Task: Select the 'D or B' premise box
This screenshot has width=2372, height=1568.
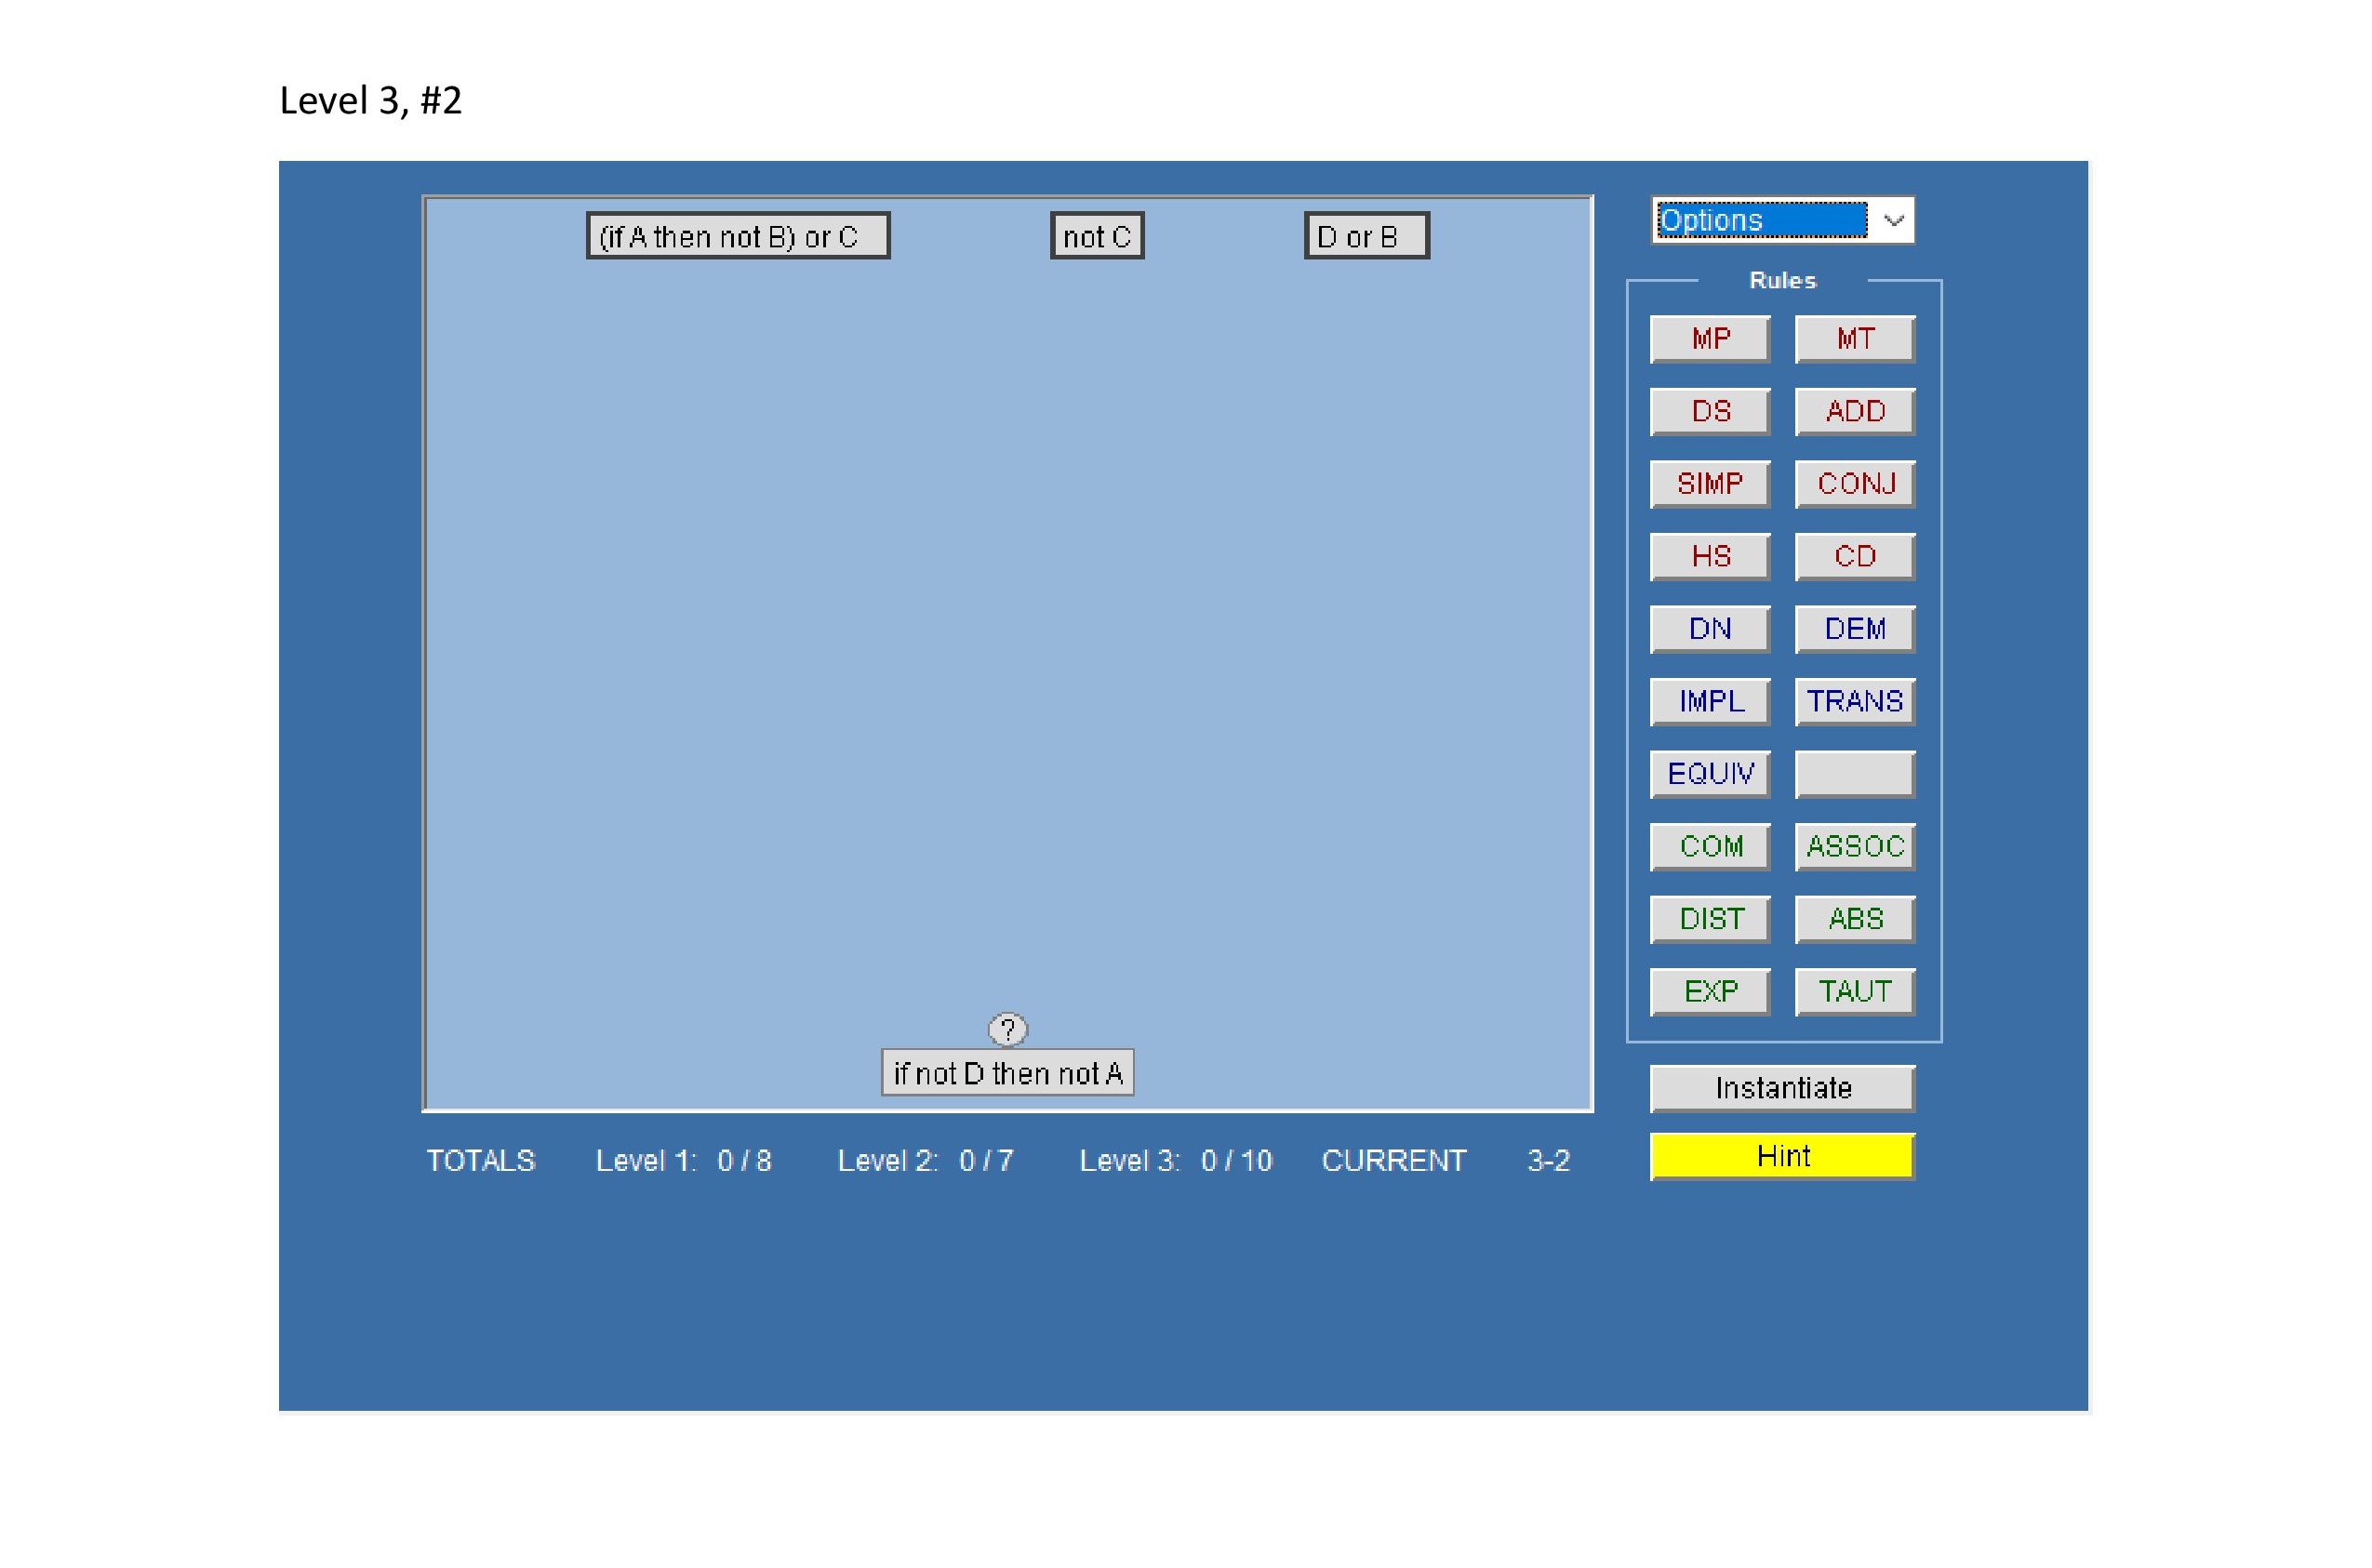Action: click(1366, 236)
